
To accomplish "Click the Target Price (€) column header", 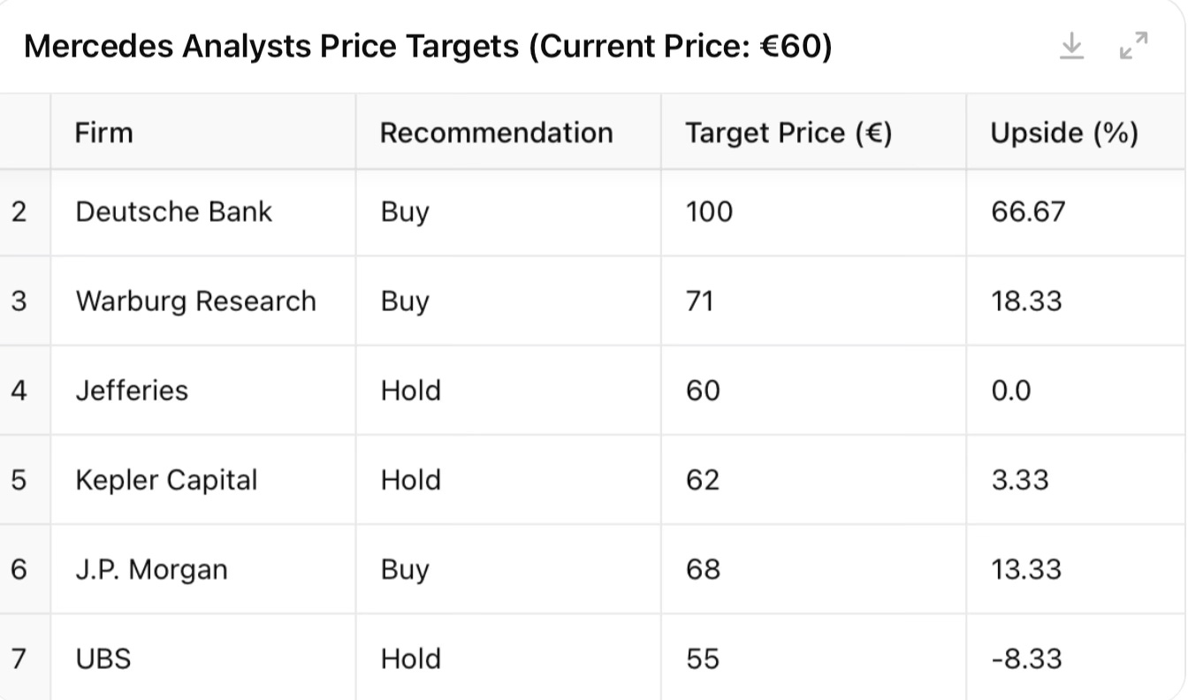I will click(788, 133).
